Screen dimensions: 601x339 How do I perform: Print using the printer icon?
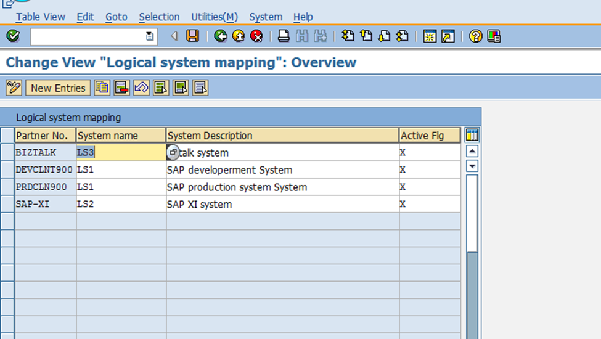pyautogui.click(x=284, y=36)
